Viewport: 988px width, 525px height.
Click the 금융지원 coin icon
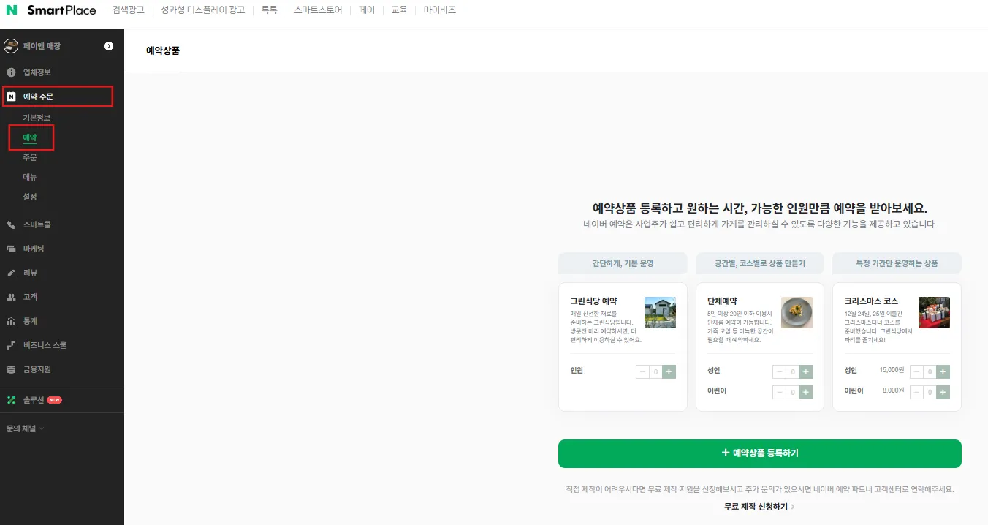tap(11, 369)
